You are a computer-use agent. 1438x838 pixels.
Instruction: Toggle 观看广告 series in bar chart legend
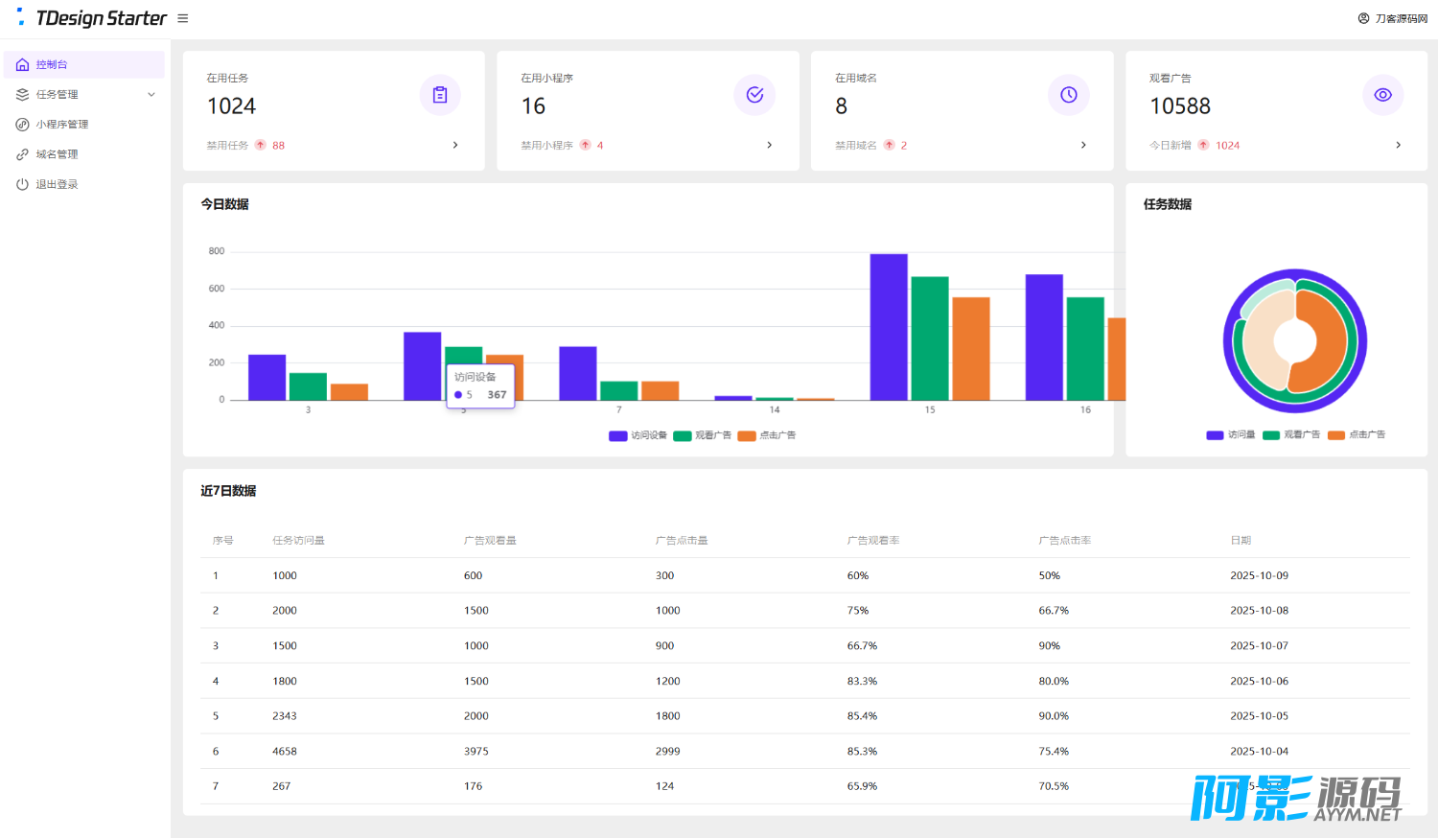point(703,435)
